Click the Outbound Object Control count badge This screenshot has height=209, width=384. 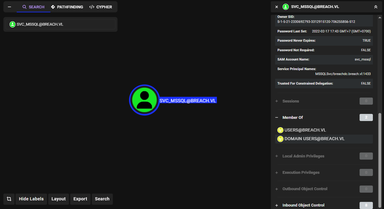(366, 189)
